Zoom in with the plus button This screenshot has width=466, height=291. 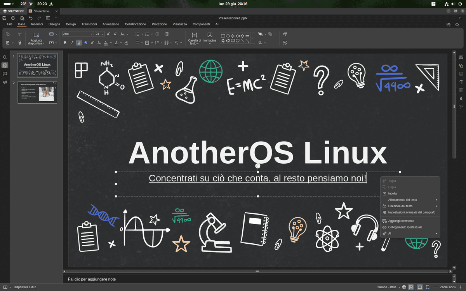461,287
